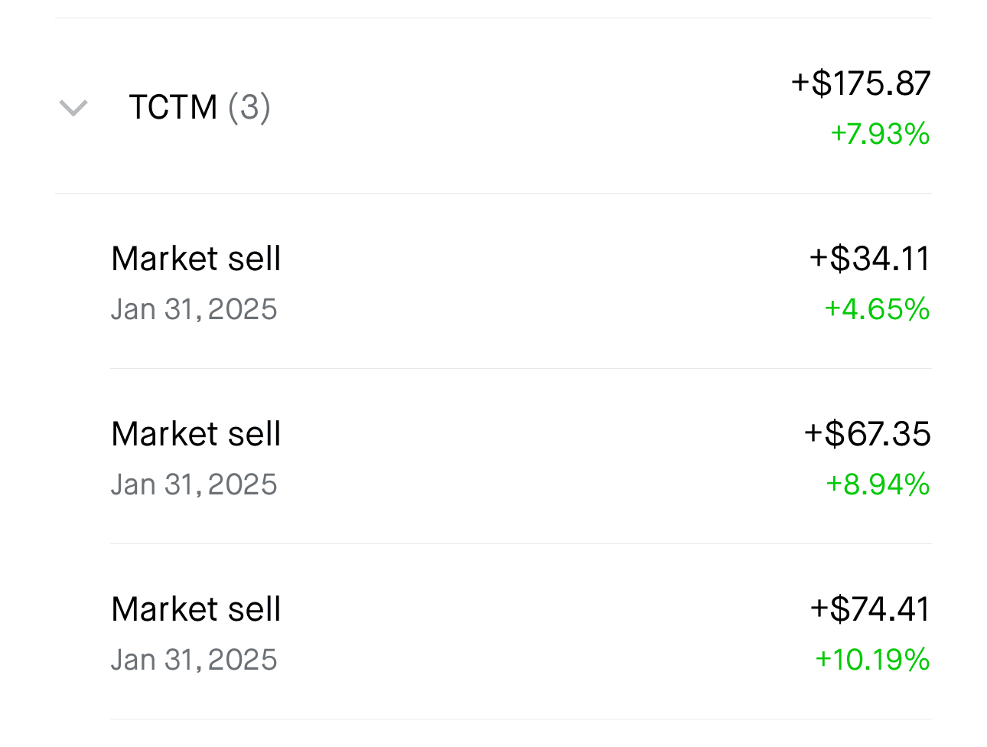987x747 pixels.
Task: Click the +$67.35 profit amount
Action: [868, 434]
